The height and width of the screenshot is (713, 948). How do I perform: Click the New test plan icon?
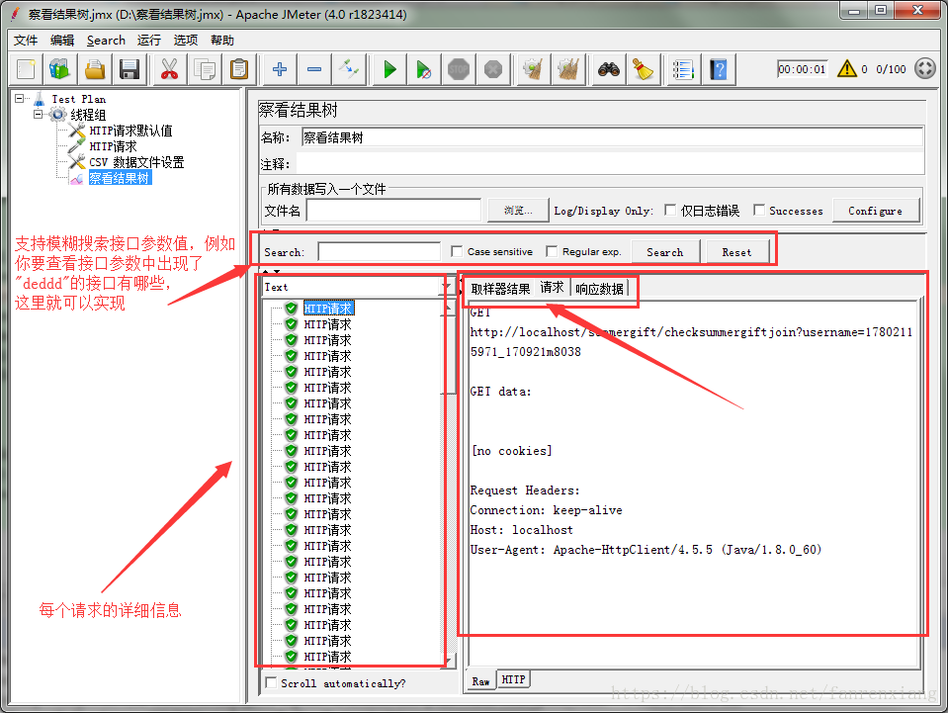(x=26, y=69)
